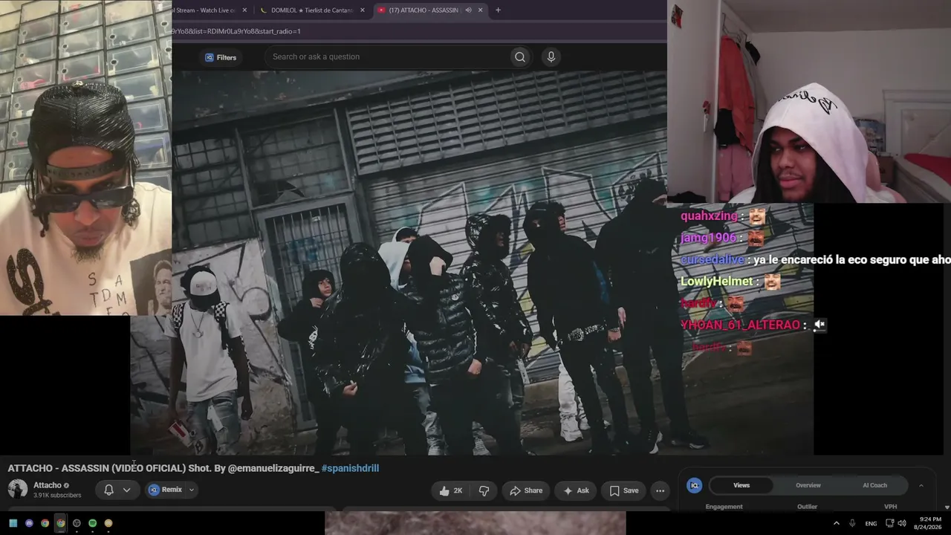This screenshot has width=951, height=535.
Task: Open the Spotify taskbar icon
Action: (92, 523)
